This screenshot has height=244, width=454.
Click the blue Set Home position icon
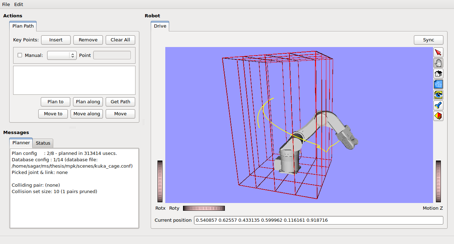tap(438, 84)
